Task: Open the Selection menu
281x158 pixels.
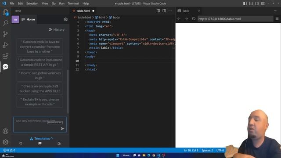Action: pyautogui.click(x=32, y=4)
